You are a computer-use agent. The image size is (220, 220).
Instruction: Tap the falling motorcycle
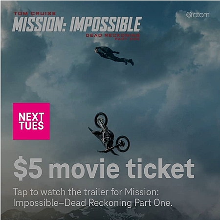109,134
